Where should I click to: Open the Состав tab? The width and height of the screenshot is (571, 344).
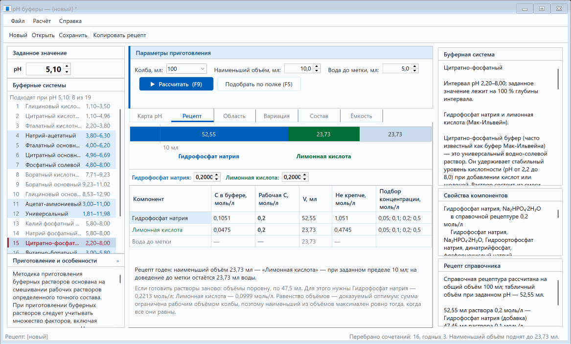(319, 116)
